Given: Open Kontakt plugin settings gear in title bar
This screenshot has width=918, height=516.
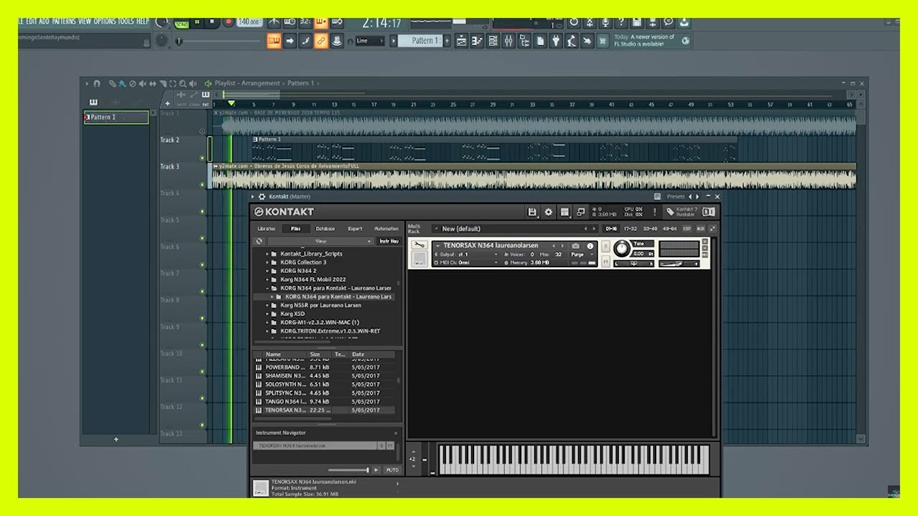Looking at the screenshot, I should click(x=262, y=196).
